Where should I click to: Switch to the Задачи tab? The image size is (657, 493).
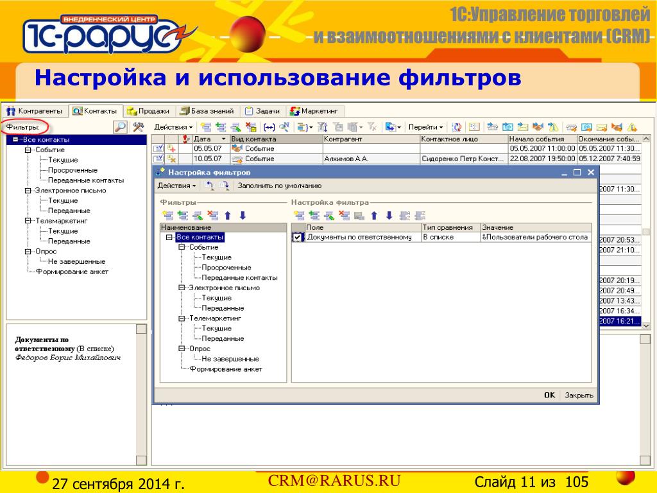point(262,111)
